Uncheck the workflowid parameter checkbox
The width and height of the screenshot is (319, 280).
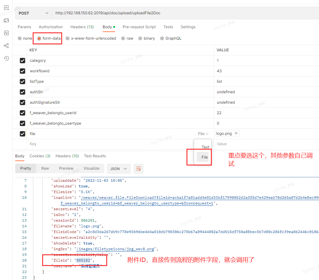(23, 71)
